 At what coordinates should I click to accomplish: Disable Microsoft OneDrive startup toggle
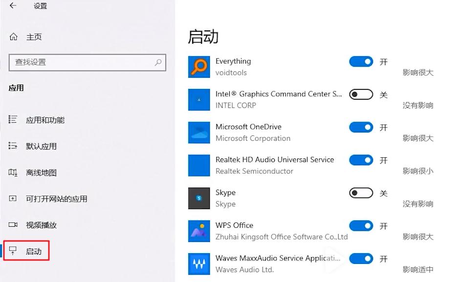click(361, 127)
